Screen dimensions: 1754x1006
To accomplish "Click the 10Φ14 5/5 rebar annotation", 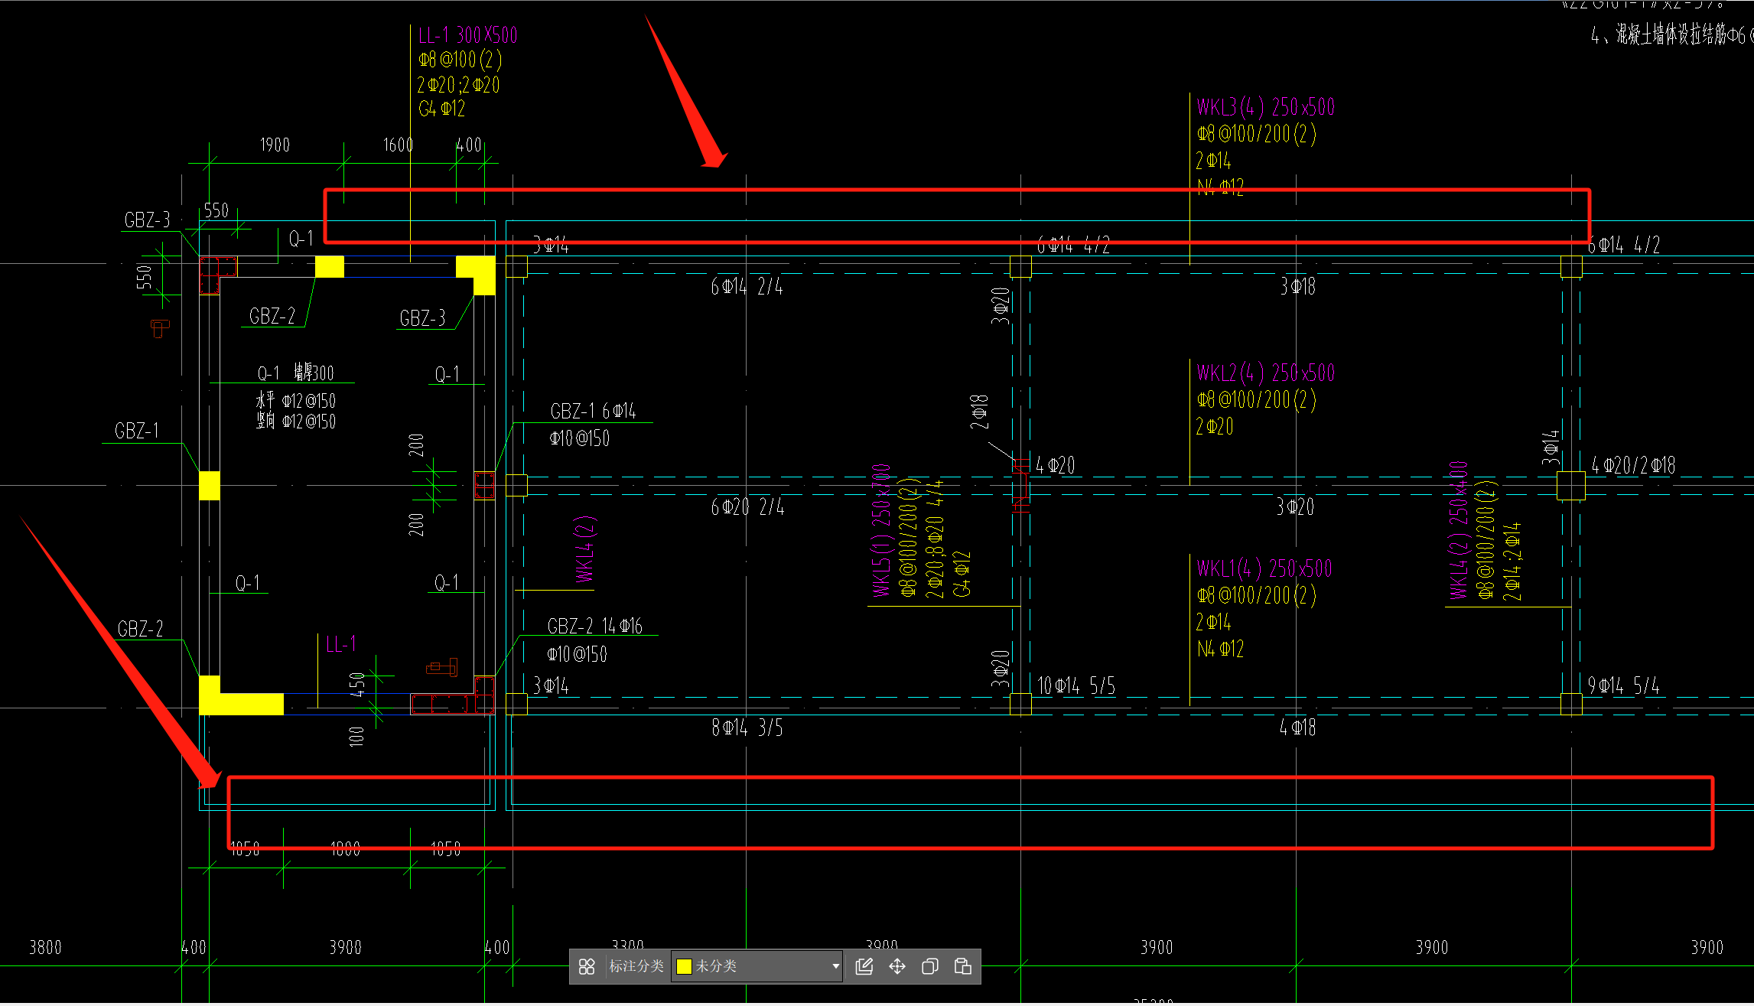I will point(1076,685).
